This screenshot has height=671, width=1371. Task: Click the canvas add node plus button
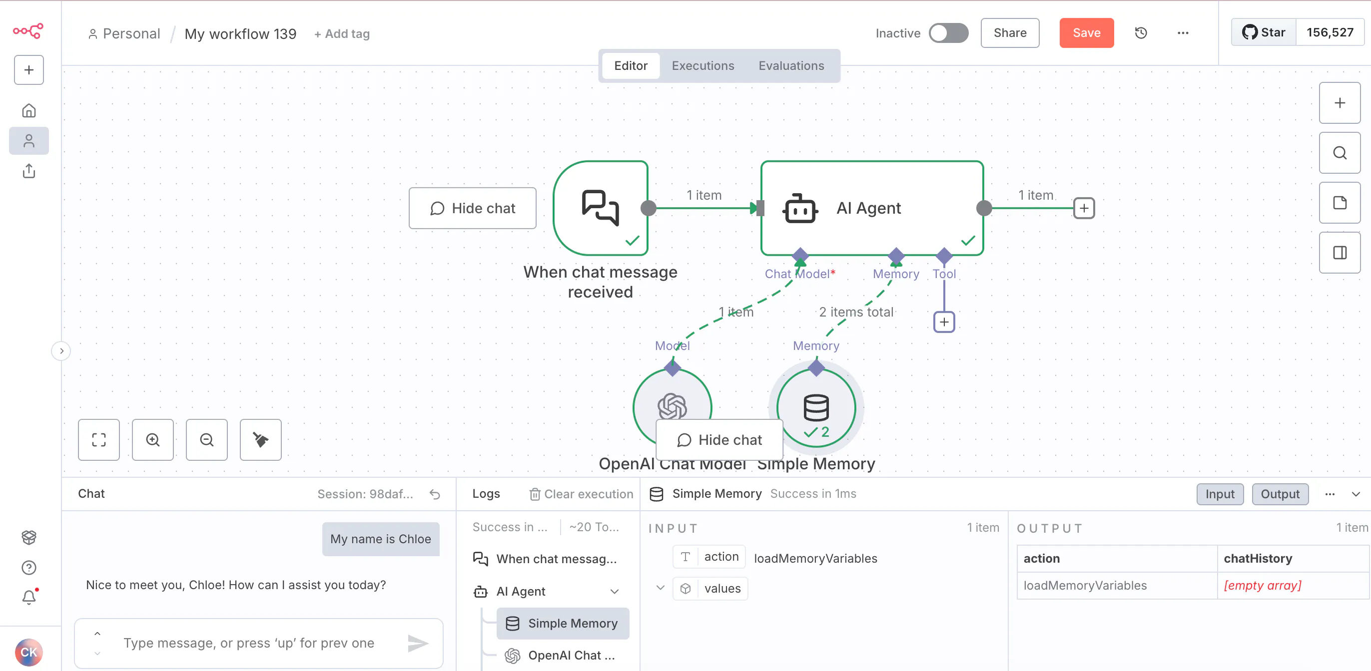(1340, 103)
